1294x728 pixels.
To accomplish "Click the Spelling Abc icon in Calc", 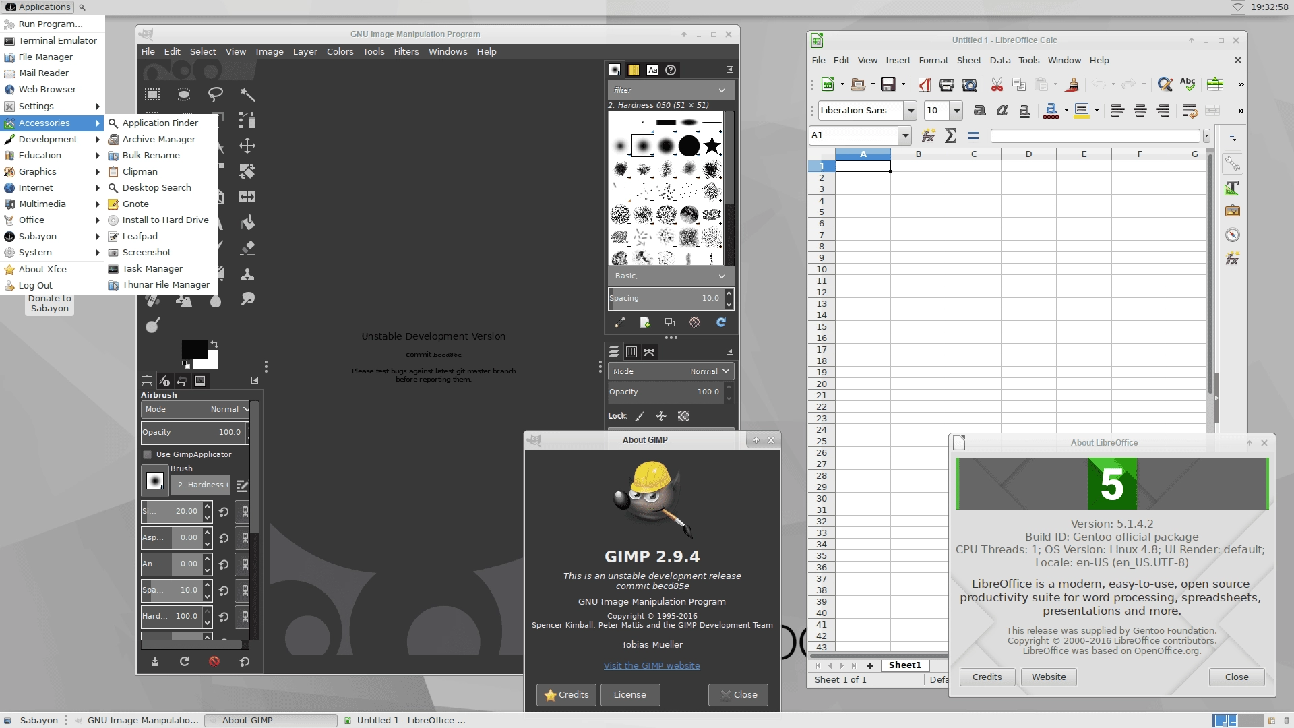I will pos(1188,84).
